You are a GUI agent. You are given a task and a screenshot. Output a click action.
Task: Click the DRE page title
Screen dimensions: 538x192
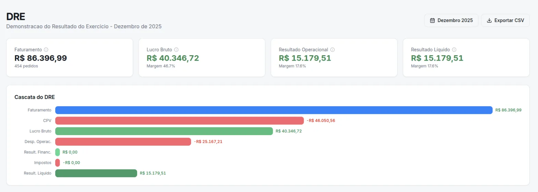16,16
